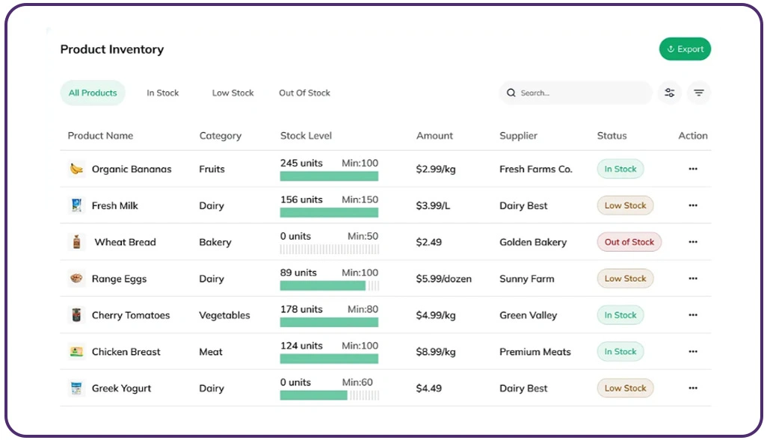Click the Export button

coord(685,49)
